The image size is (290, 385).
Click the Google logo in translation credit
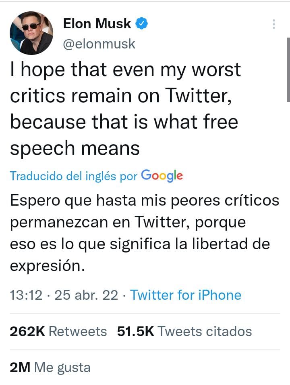pyautogui.click(x=162, y=175)
